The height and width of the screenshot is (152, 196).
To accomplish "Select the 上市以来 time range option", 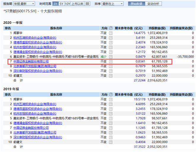I will click(78, 4).
